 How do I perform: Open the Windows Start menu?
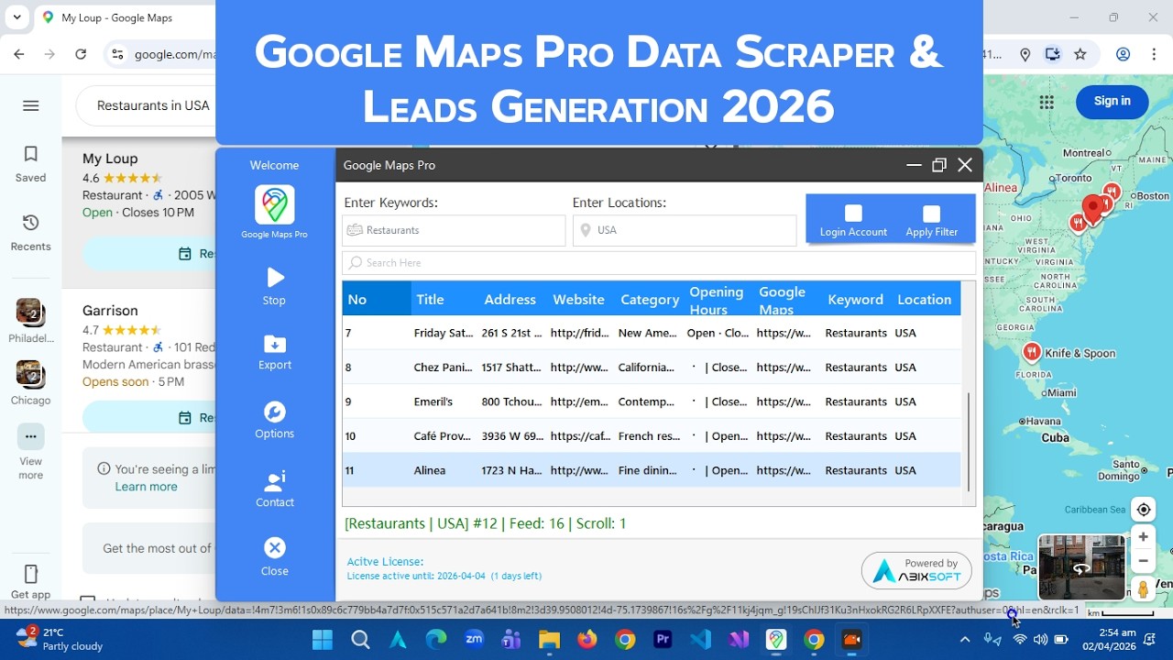tap(322, 640)
